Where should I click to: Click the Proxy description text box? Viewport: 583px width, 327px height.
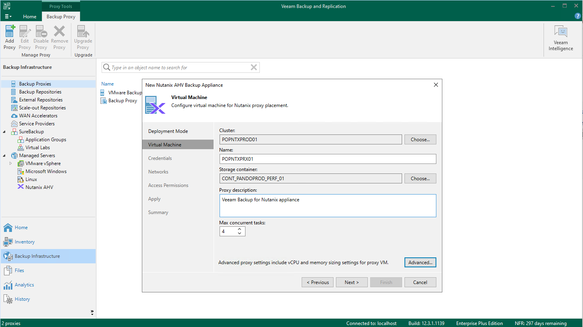(328, 206)
